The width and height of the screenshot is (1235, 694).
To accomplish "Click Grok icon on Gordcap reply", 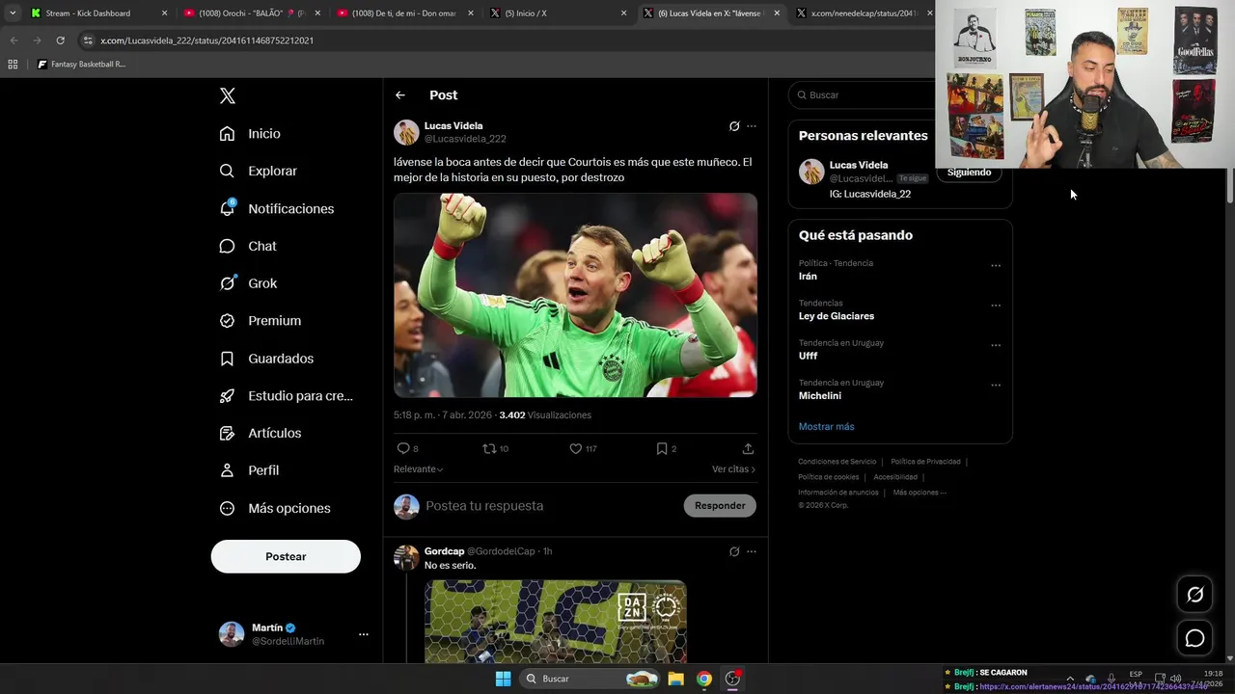I will pyautogui.click(x=734, y=552).
